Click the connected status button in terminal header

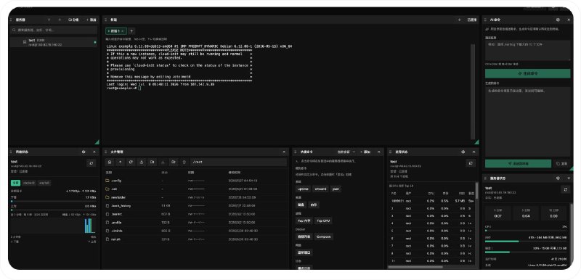[471, 20]
